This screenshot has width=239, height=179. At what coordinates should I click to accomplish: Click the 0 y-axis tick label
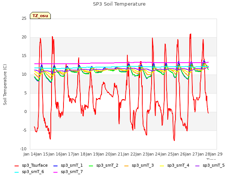click(25, 112)
